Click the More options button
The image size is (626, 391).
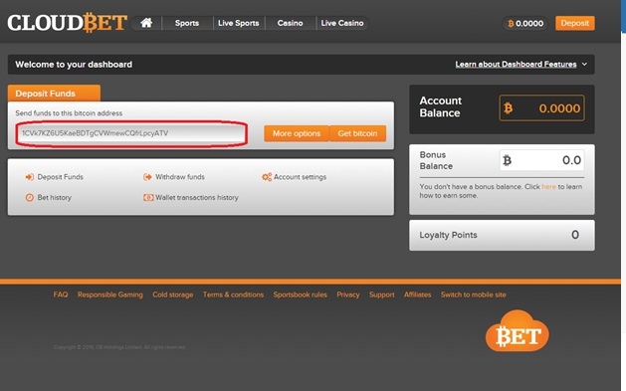[x=297, y=133]
